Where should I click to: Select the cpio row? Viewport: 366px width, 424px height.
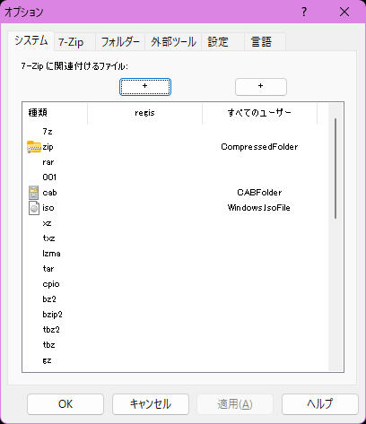(x=51, y=284)
